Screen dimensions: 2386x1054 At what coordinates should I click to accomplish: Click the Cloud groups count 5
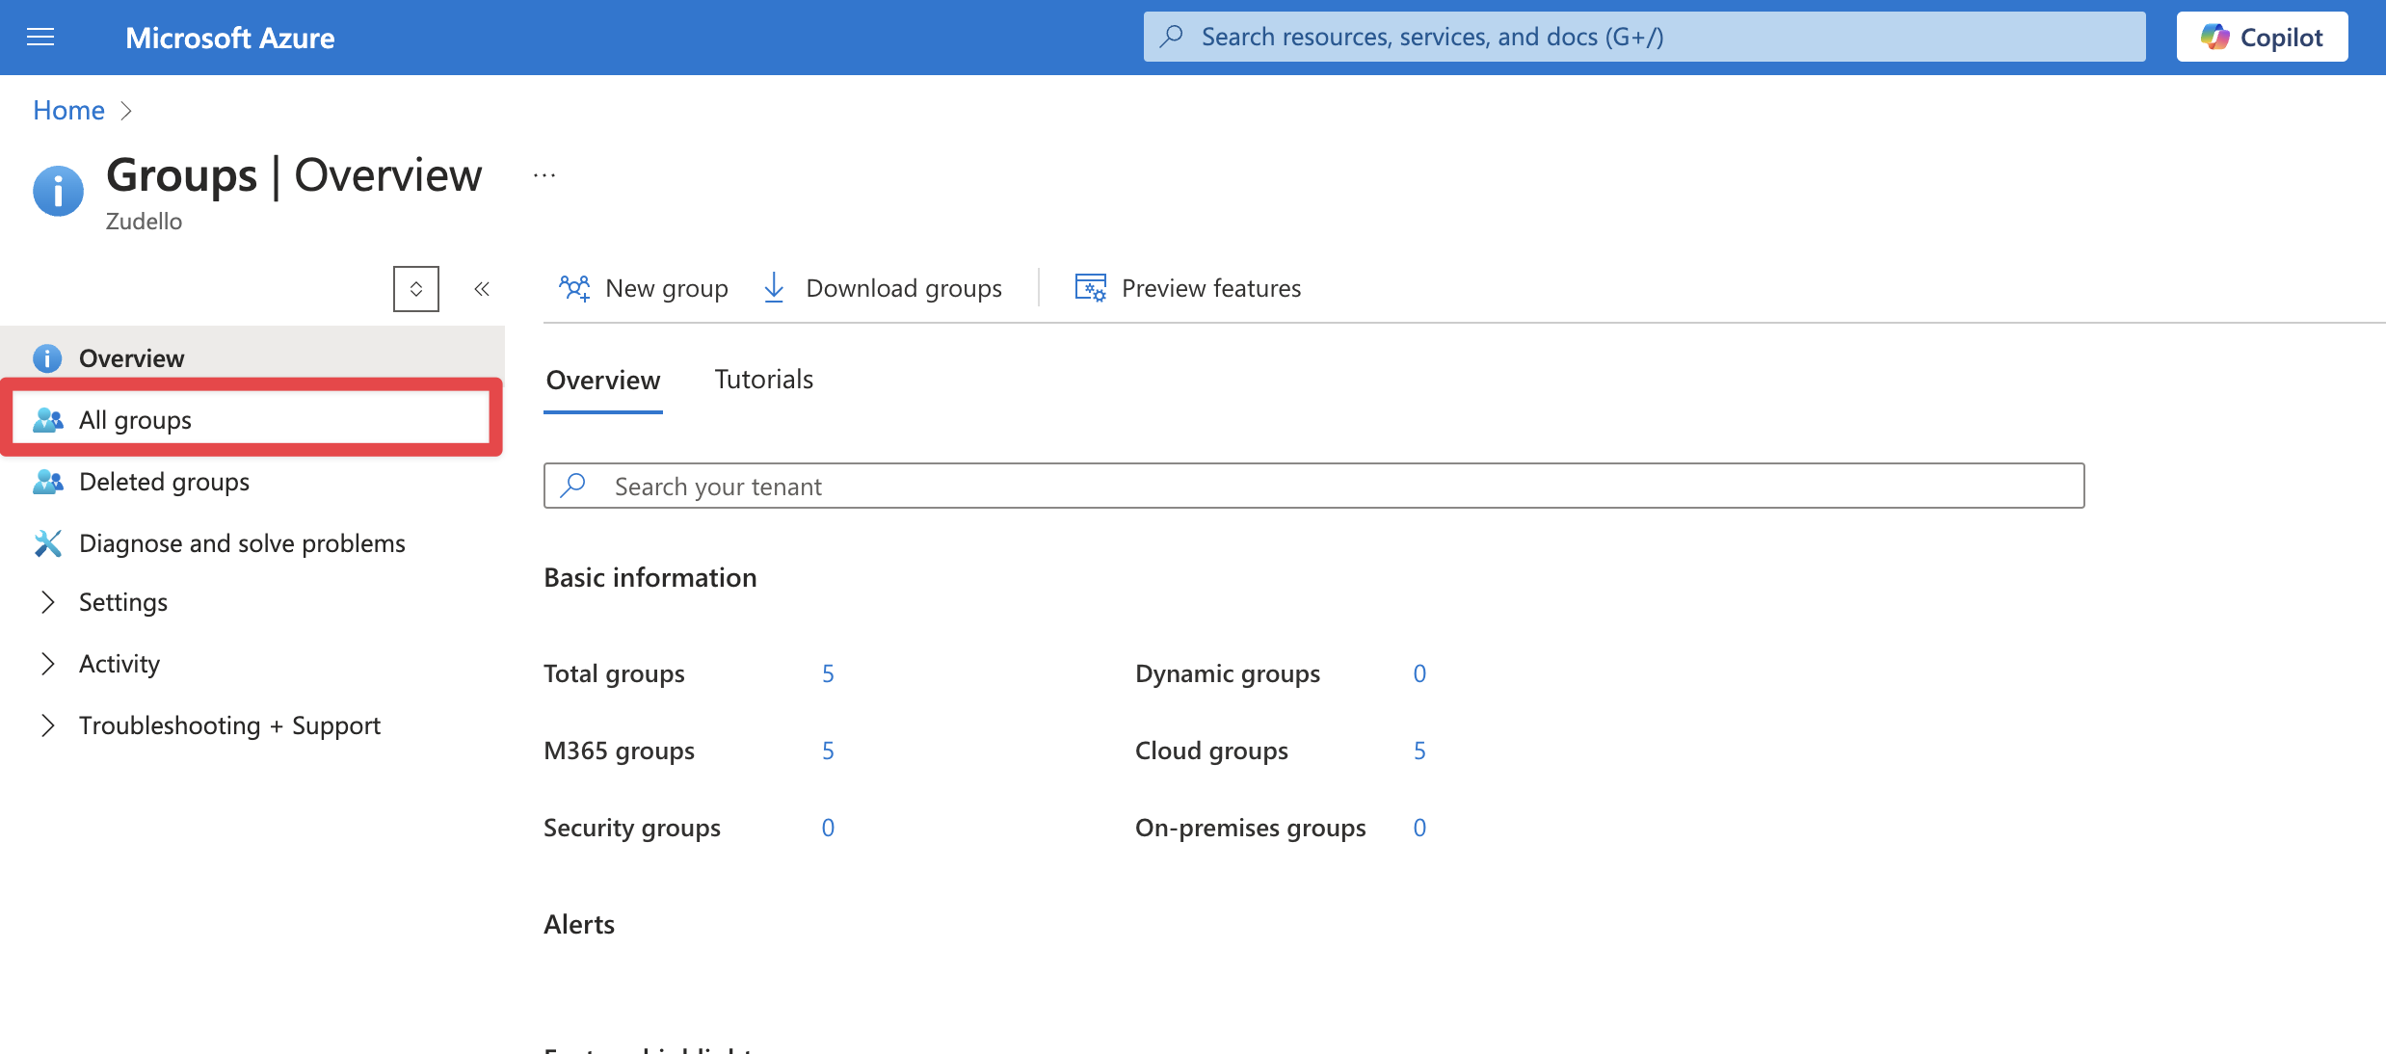(x=1419, y=751)
